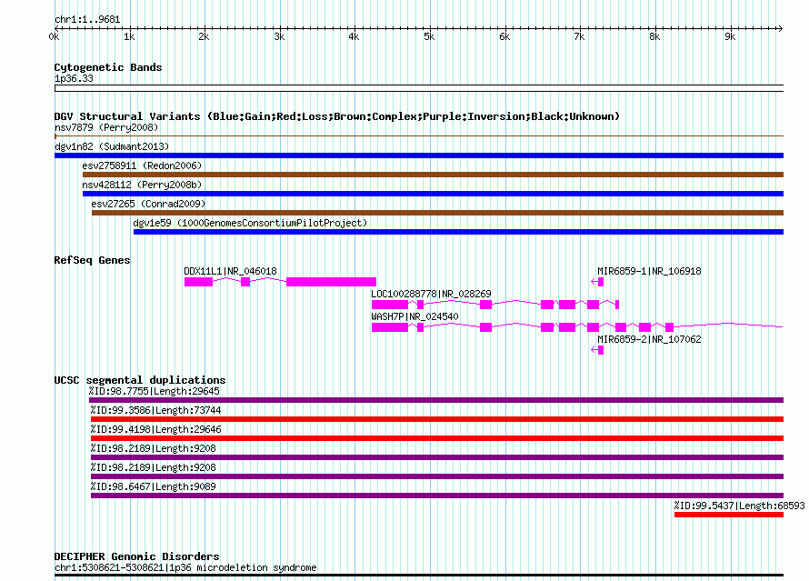Screen dimensions: 809x581
Task: Select the %ID:98.6467|Length:9089 label
Action: click(154, 486)
